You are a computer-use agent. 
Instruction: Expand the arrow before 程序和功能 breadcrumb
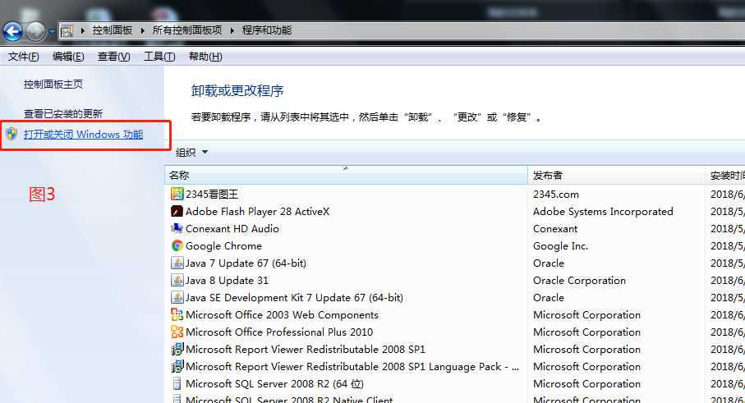(232, 31)
